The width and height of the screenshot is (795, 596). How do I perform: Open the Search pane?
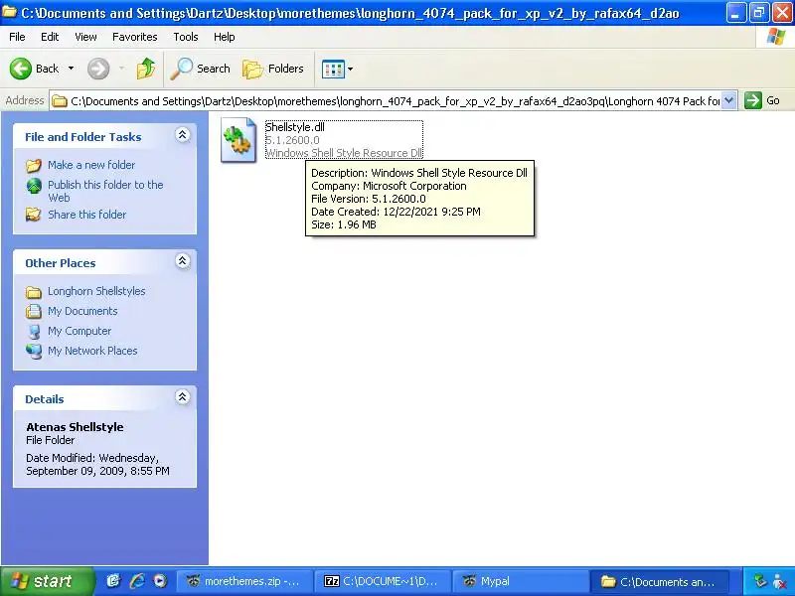coord(201,69)
